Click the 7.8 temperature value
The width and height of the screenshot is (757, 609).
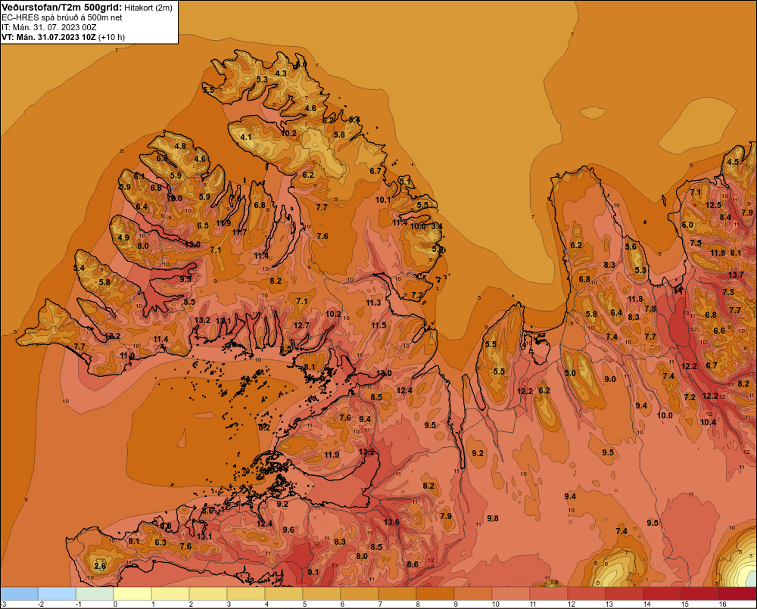[x=650, y=309]
